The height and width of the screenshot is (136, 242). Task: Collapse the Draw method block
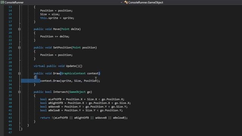[x=19, y=73]
